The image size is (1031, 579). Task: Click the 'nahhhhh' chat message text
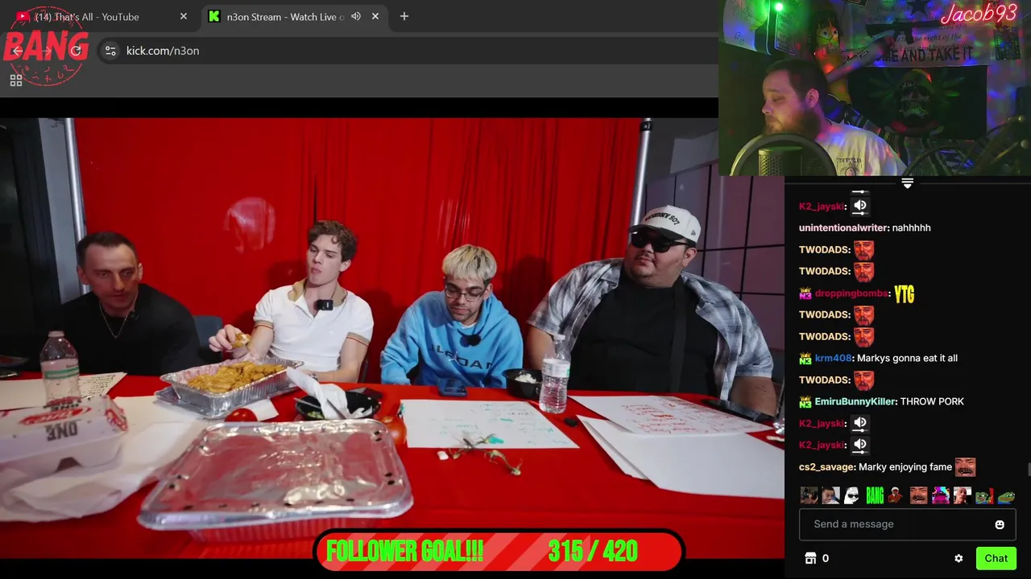click(x=912, y=228)
